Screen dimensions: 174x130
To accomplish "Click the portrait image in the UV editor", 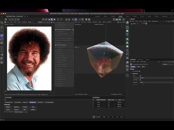I will tap(29, 58).
